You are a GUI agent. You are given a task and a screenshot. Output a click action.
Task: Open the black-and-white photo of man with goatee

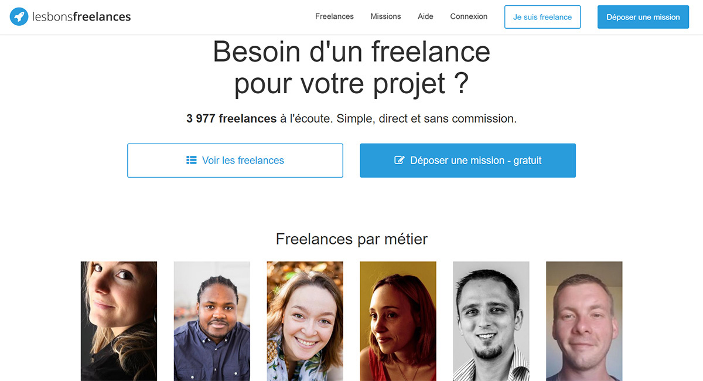click(491, 321)
